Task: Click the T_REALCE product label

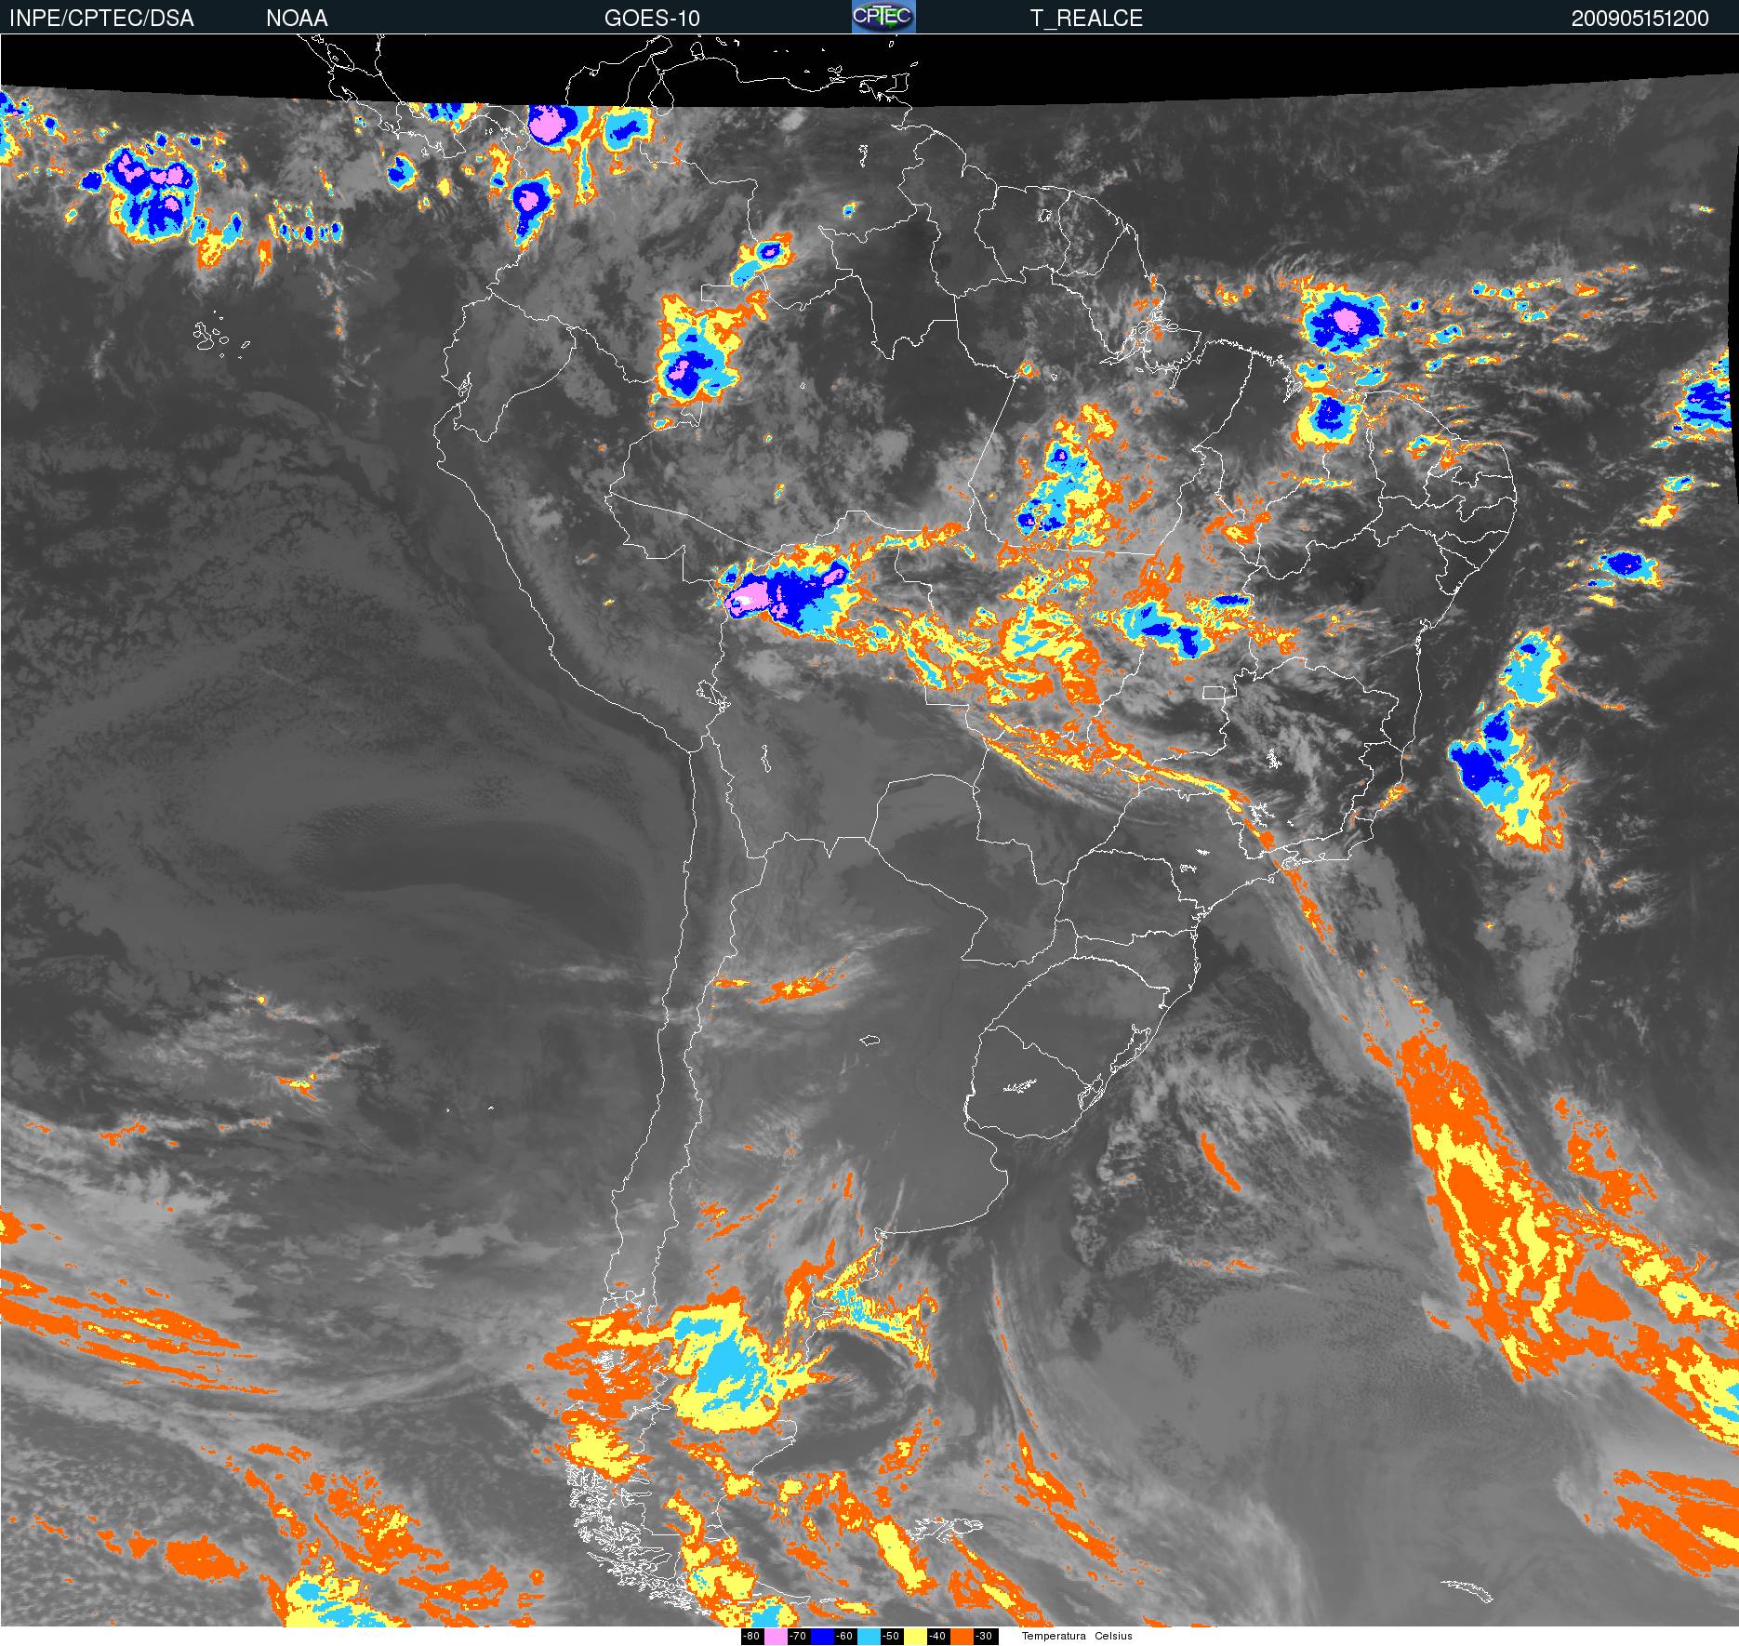Action: (x=1086, y=19)
